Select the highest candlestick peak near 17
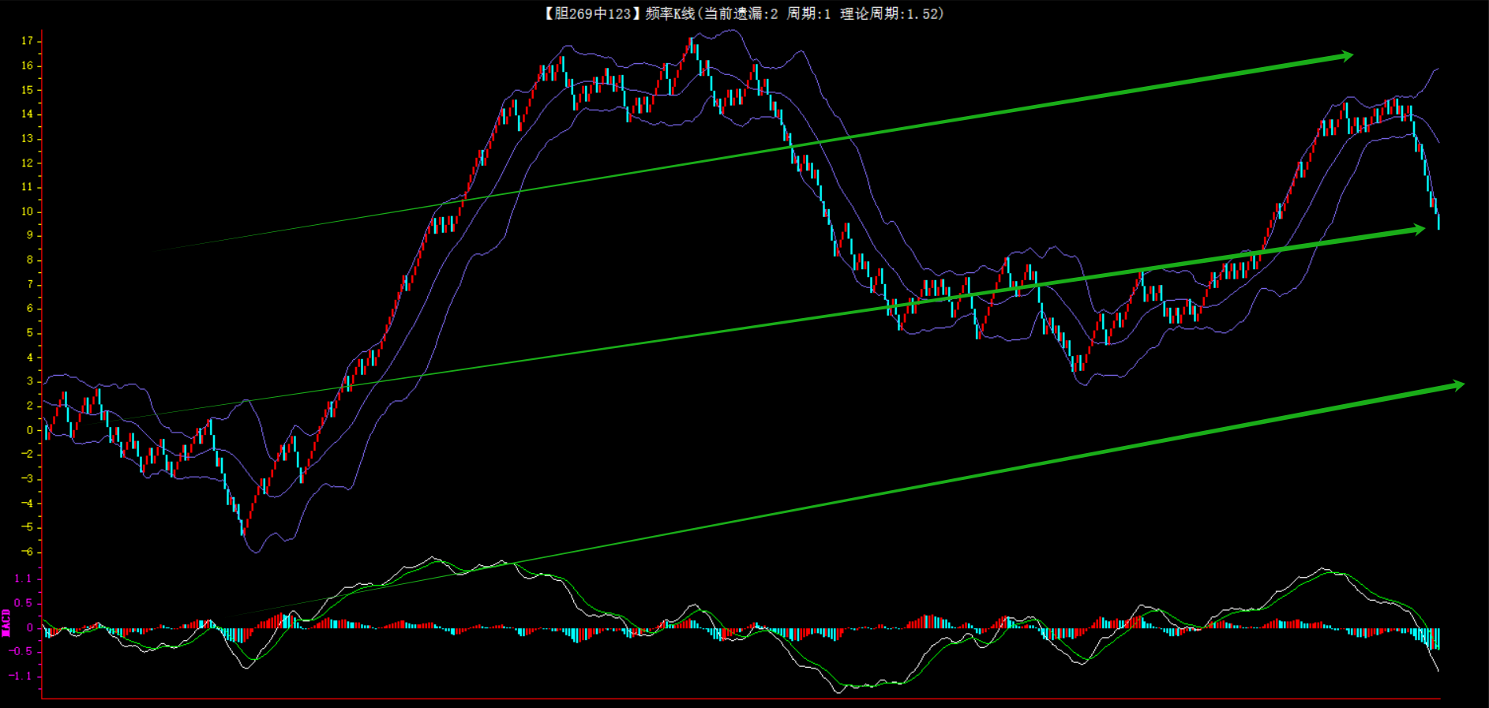The image size is (1489, 708). pyautogui.click(x=692, y=43)
